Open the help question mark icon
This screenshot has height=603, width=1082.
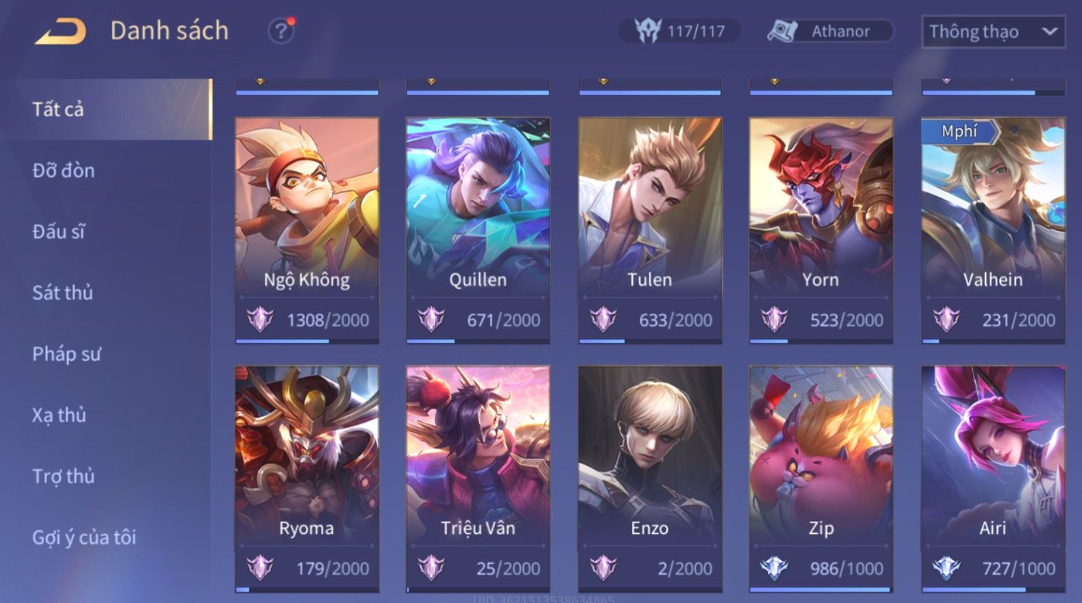click(x=281, y=31)
